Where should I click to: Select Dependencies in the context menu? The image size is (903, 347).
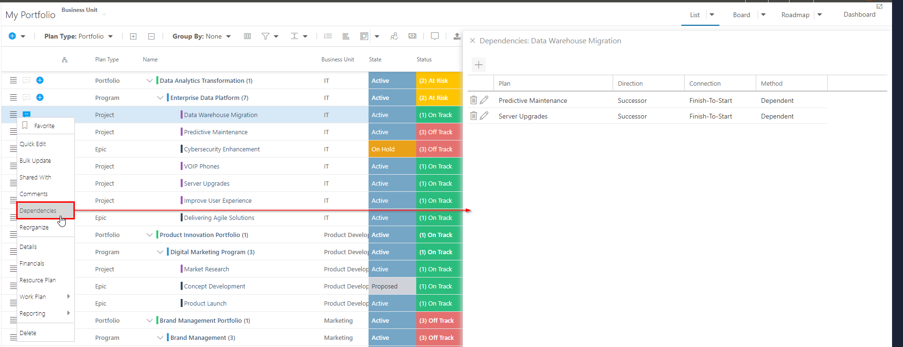46,210
